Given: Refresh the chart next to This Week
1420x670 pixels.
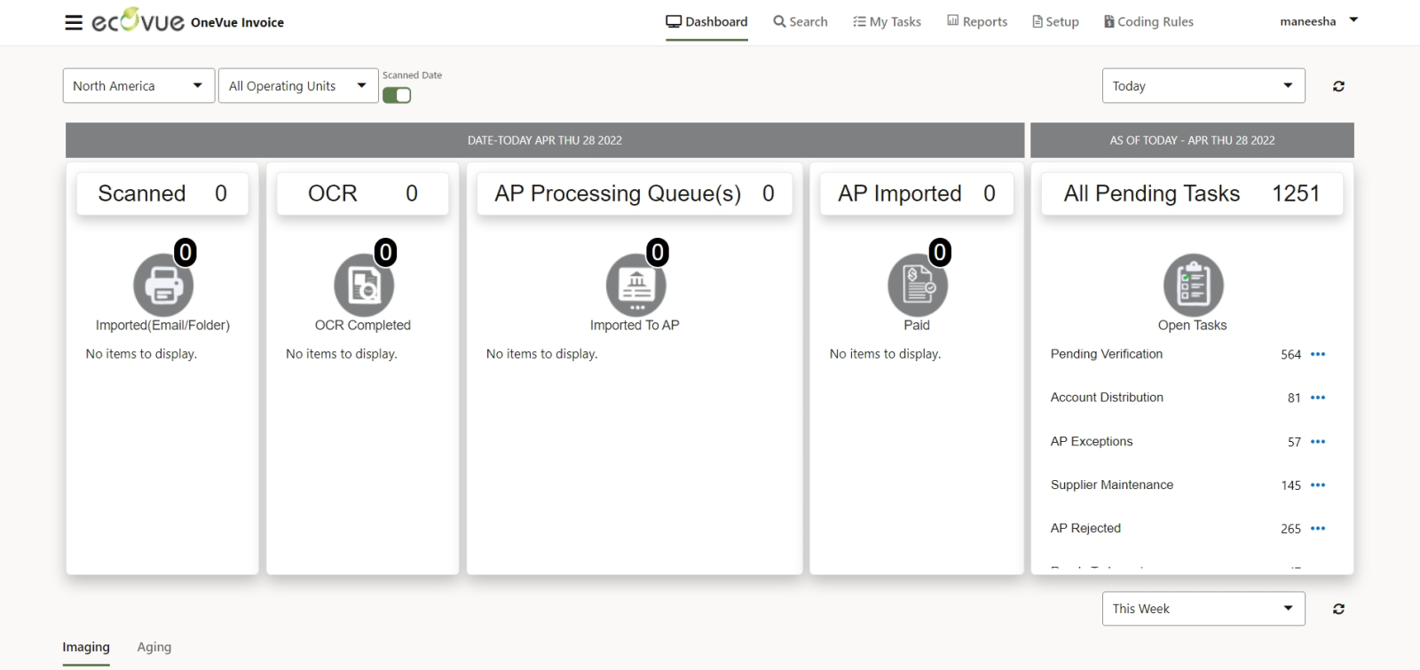Looking at the screenshot, I should (1338, 609).
